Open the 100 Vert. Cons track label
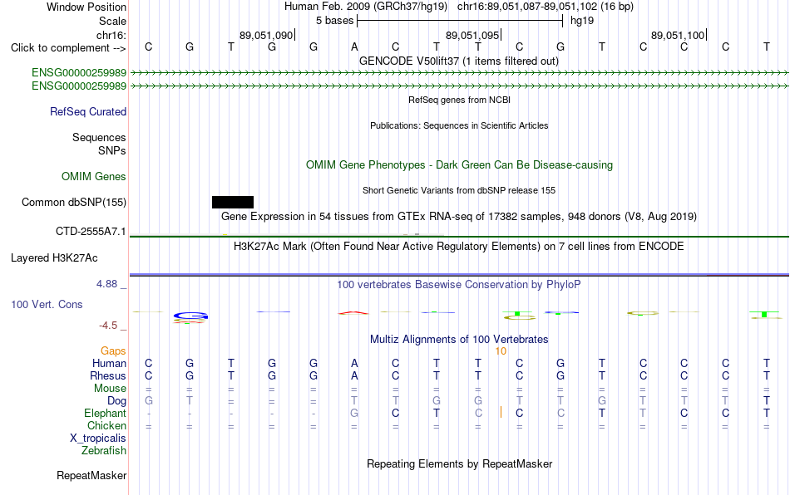790x495 pixels. [x=47, y=304]
